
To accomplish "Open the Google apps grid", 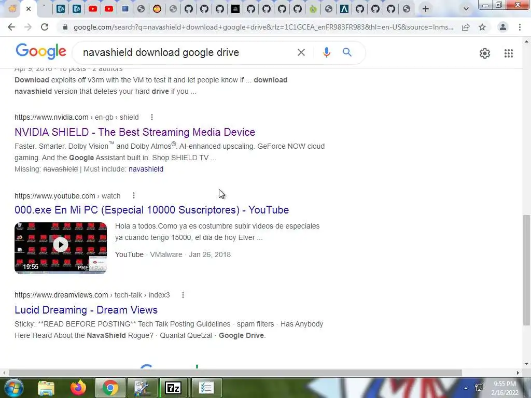I will point(509,53).
